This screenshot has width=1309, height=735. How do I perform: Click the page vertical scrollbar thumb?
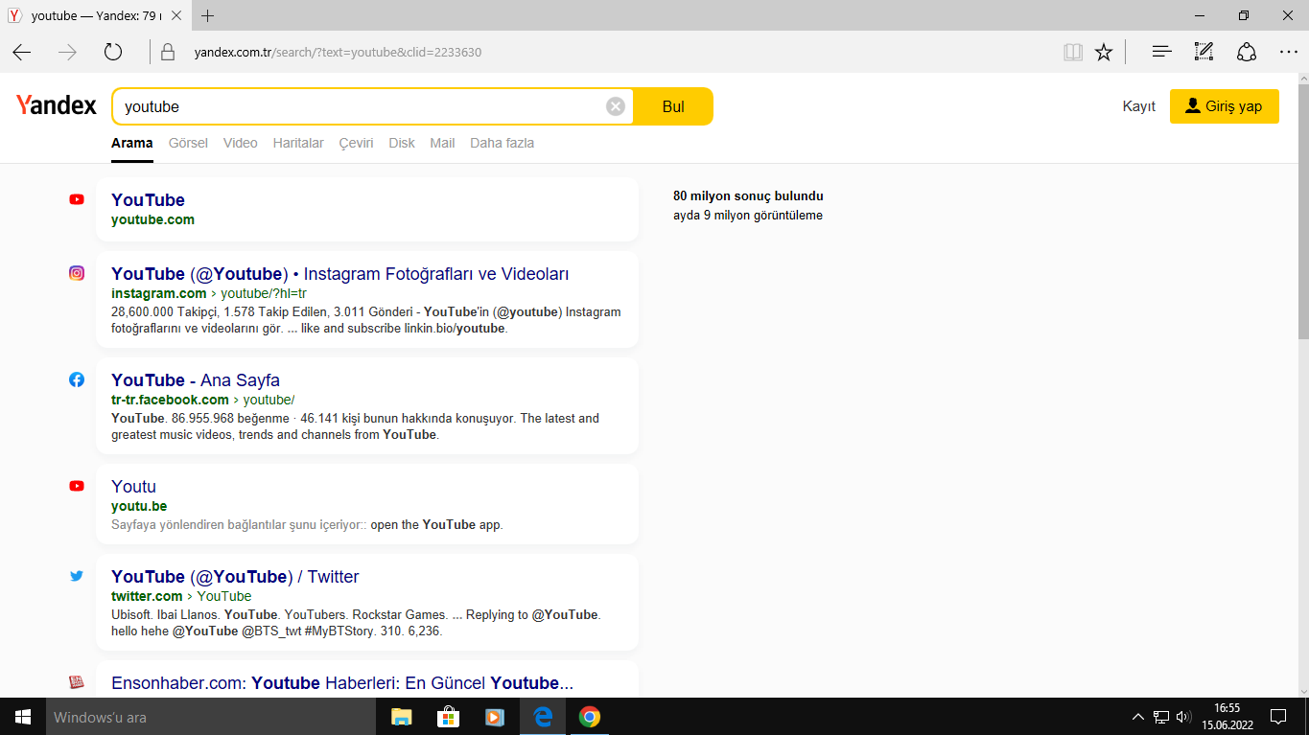pos(1303,212)
